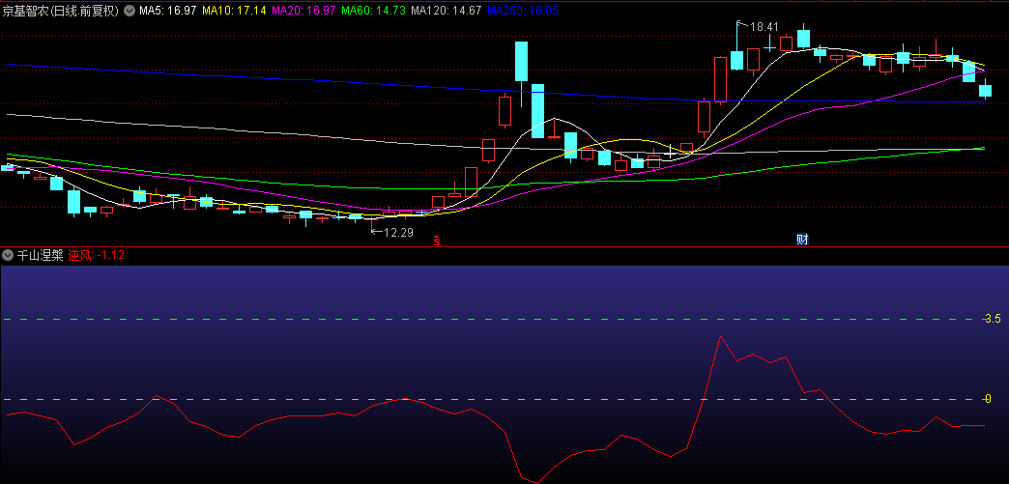The width and height of the screenshot is (1009, 484).
Task: Select the MA5: 16.97 label
Action: click(x=168, y=11)
